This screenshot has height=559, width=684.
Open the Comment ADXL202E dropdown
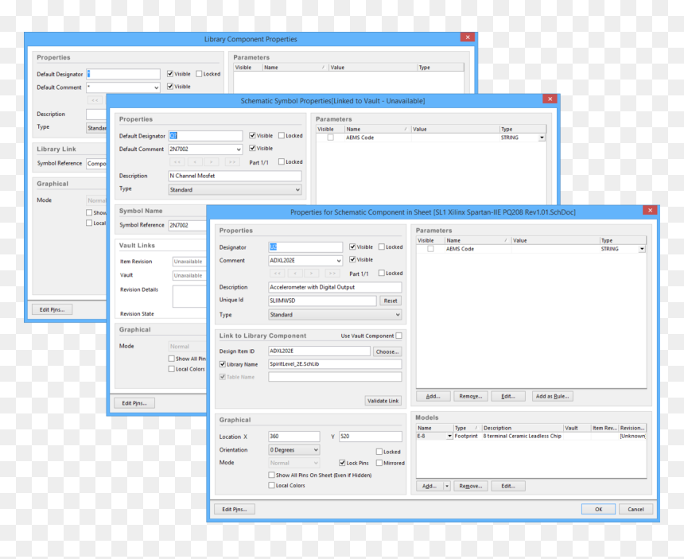[x=339, y=261]
